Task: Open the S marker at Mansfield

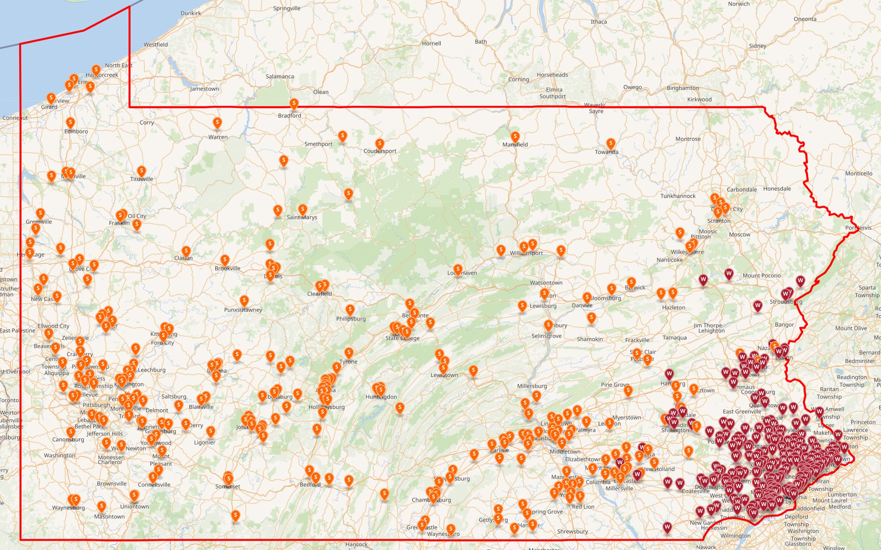Action: click(515, 137)
